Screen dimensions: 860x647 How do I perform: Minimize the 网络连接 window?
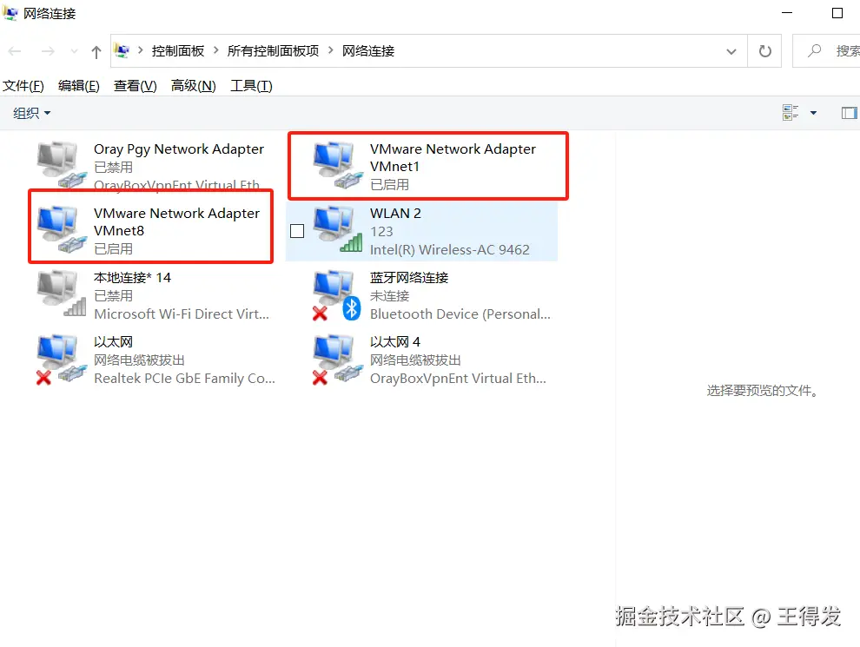pyautogui.click(x=787, y=13)
